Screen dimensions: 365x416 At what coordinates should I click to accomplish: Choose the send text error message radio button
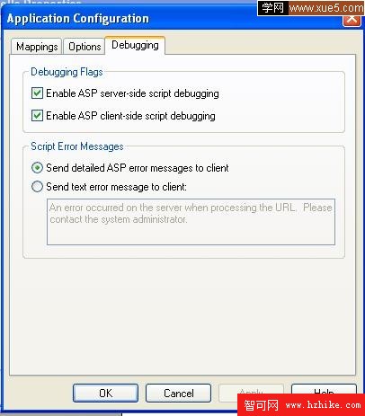pyautogui.click(x=37, y=187)
